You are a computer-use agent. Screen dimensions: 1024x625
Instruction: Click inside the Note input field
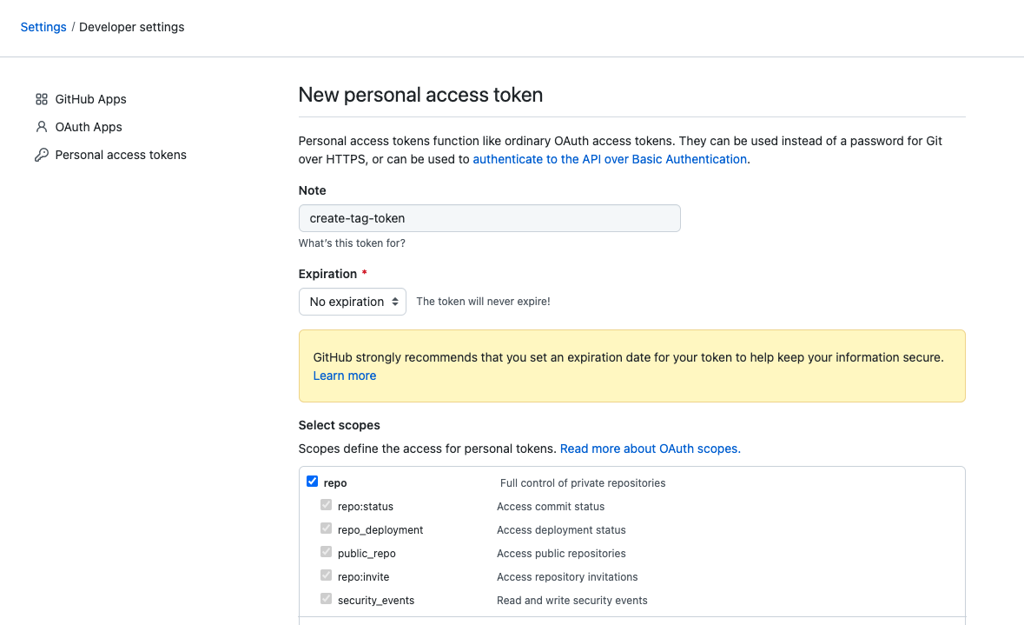(489, 217)
